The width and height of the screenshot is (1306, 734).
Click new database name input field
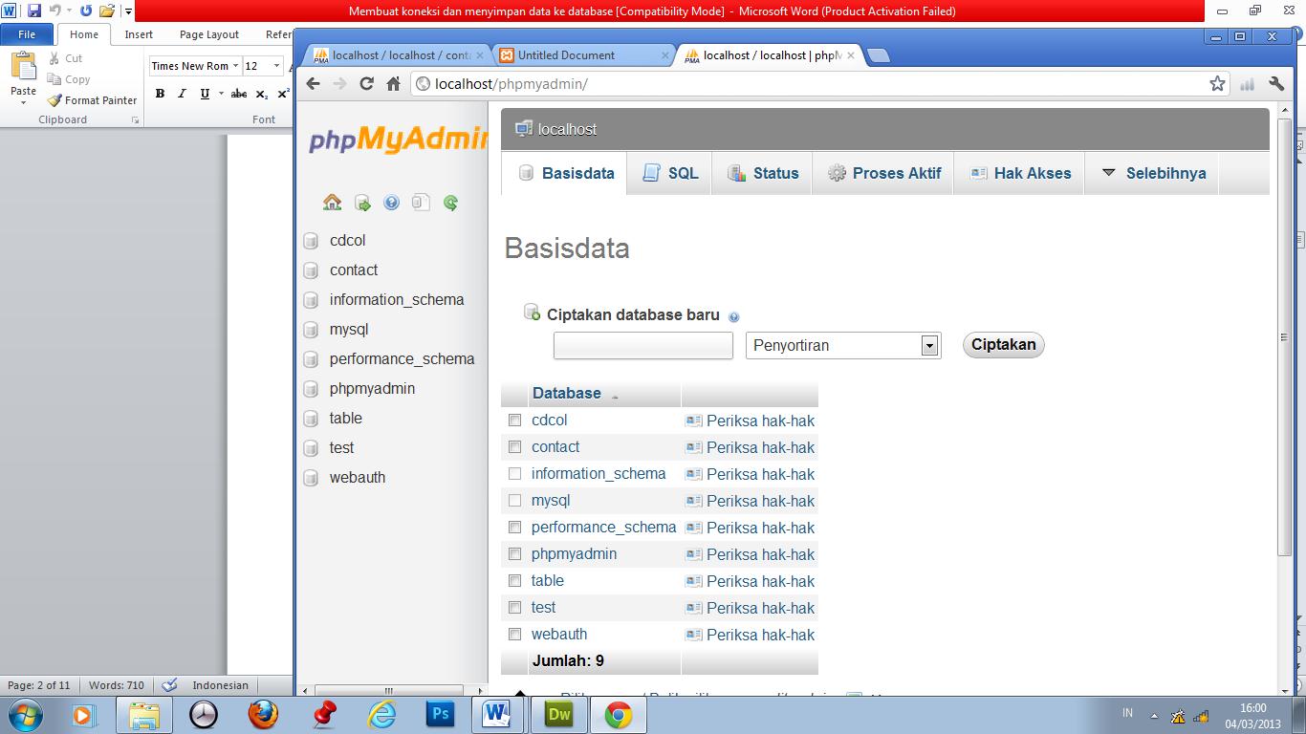point(643,345)
